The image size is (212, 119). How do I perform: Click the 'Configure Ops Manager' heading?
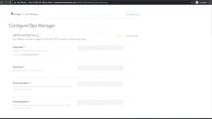tap(32, 26)
